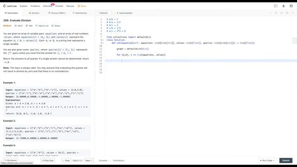Enter fullscreen editor mode icon

(293, 13)
